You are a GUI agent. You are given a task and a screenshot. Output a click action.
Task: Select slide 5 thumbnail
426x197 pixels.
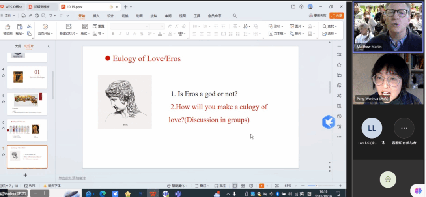(x=27, y=104)
